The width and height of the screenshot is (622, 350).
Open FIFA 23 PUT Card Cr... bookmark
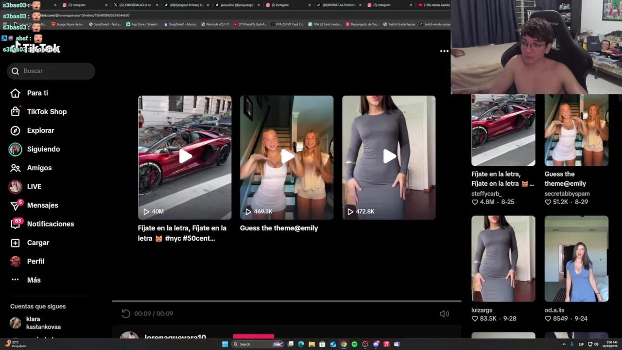287,24
